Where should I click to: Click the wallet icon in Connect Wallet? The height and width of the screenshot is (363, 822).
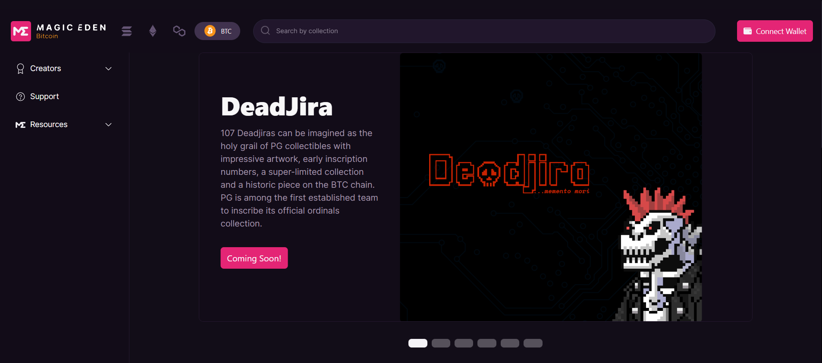(748, 31)
